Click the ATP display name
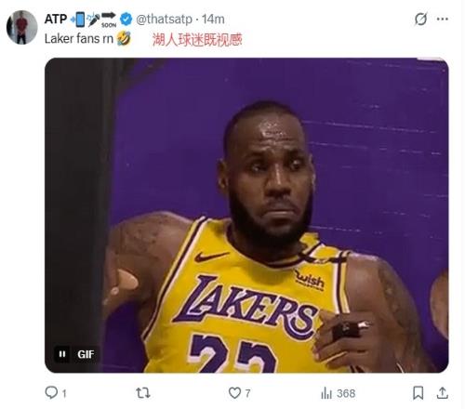The image size is (465, 409). (56, 20)
